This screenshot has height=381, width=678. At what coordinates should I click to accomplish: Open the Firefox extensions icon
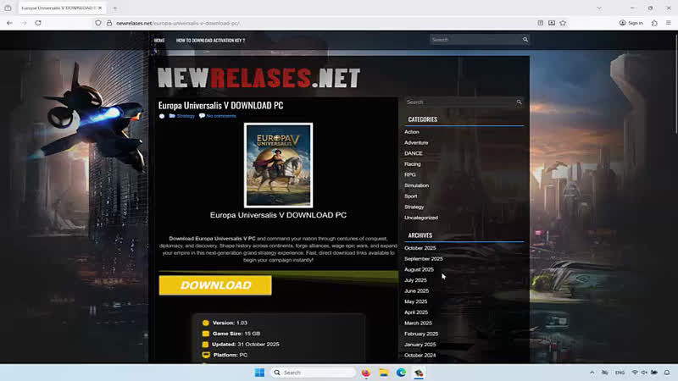(654, 23)
